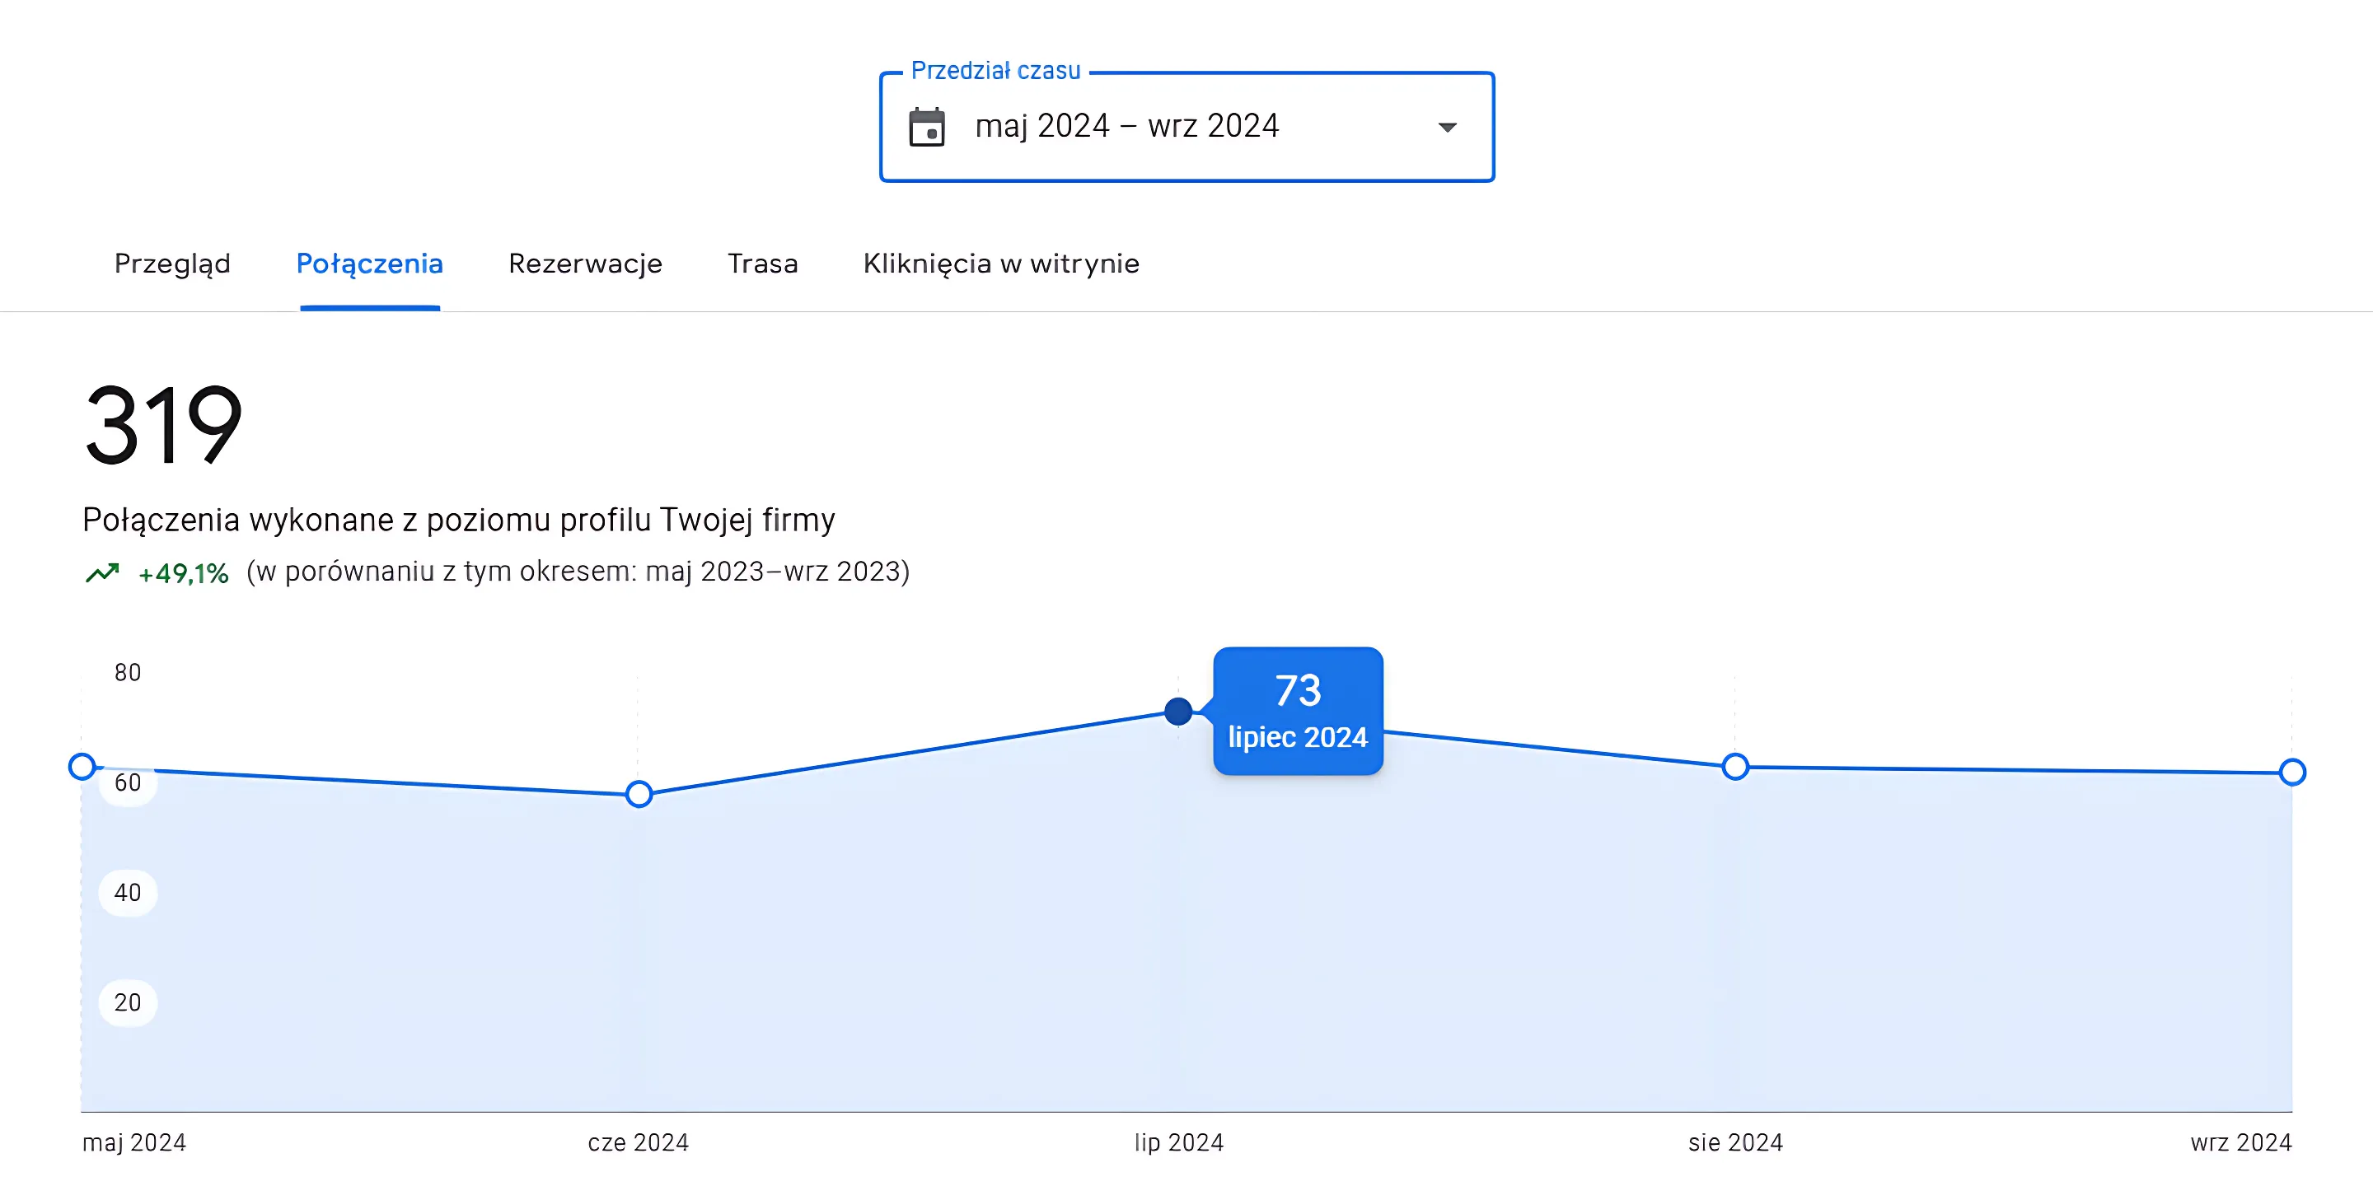Select the highlighted lipiec 2024 data point

coord(1178,711)
